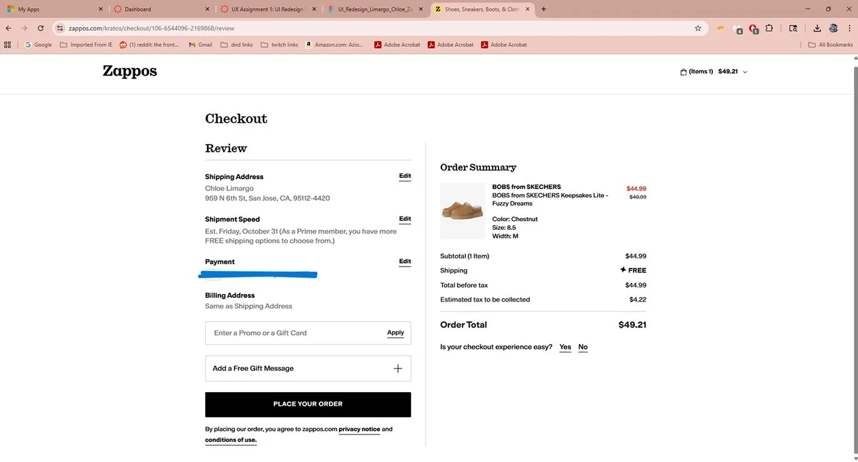Open the reddit bookmark
This screenshot has height=462, width=858.
(x=149, y=44)
